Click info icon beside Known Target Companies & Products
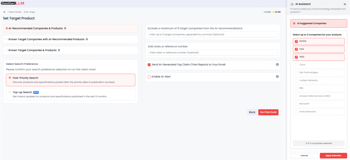The image size is (350, 160). (x=59, y=50)
